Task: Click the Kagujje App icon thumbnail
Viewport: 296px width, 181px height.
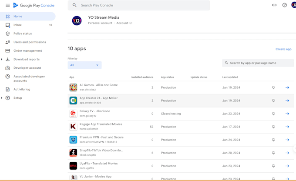Action: tap(73, 127)
